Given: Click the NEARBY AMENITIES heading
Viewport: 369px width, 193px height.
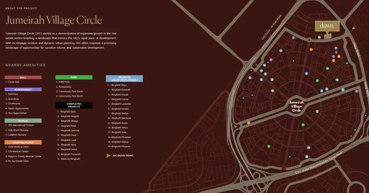Looking at the screenshot, I should tap(25, 65).
